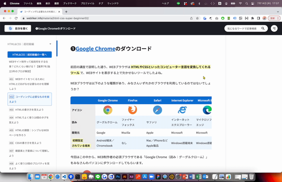Screen dimensions: 282x182
Task: Launch Visual Studio Code from the Dock
Action: tap(64, 177)
